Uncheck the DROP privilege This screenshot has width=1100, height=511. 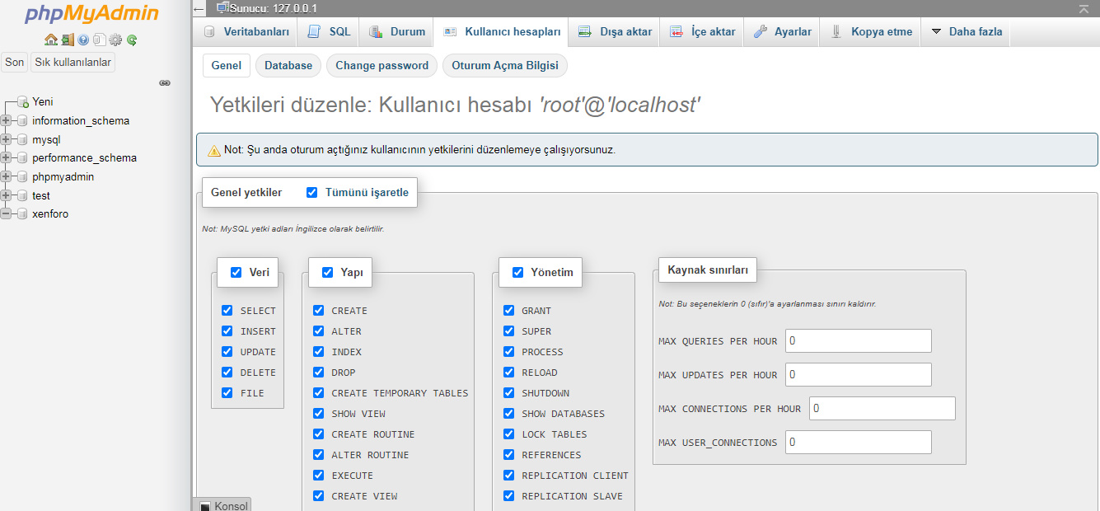tap(318, 373)
